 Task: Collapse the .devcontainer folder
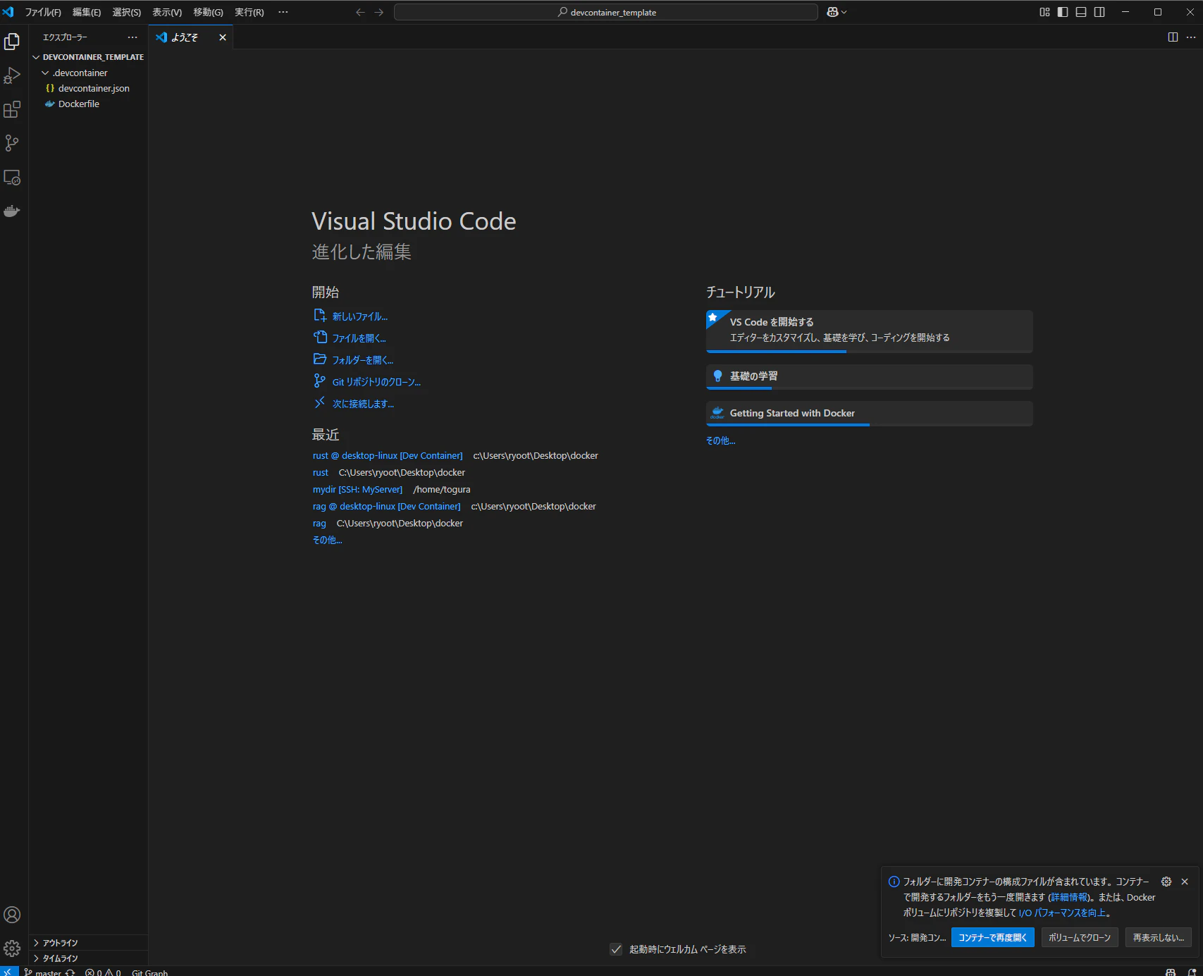89,73
